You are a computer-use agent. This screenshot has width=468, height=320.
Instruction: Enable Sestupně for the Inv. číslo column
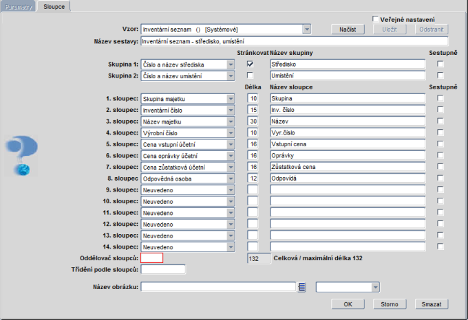coord(440,110)
